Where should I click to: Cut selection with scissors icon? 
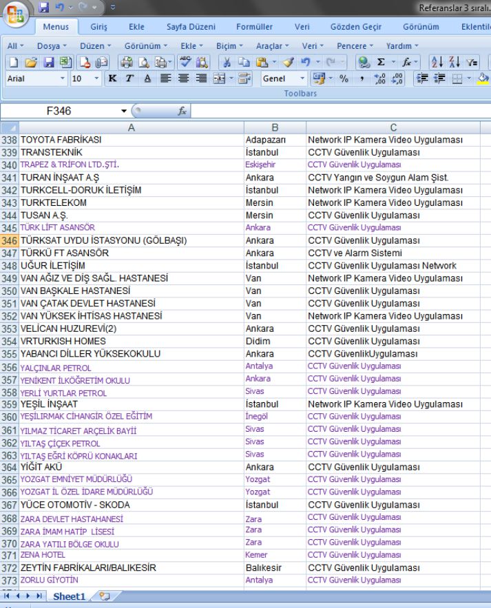227,62
